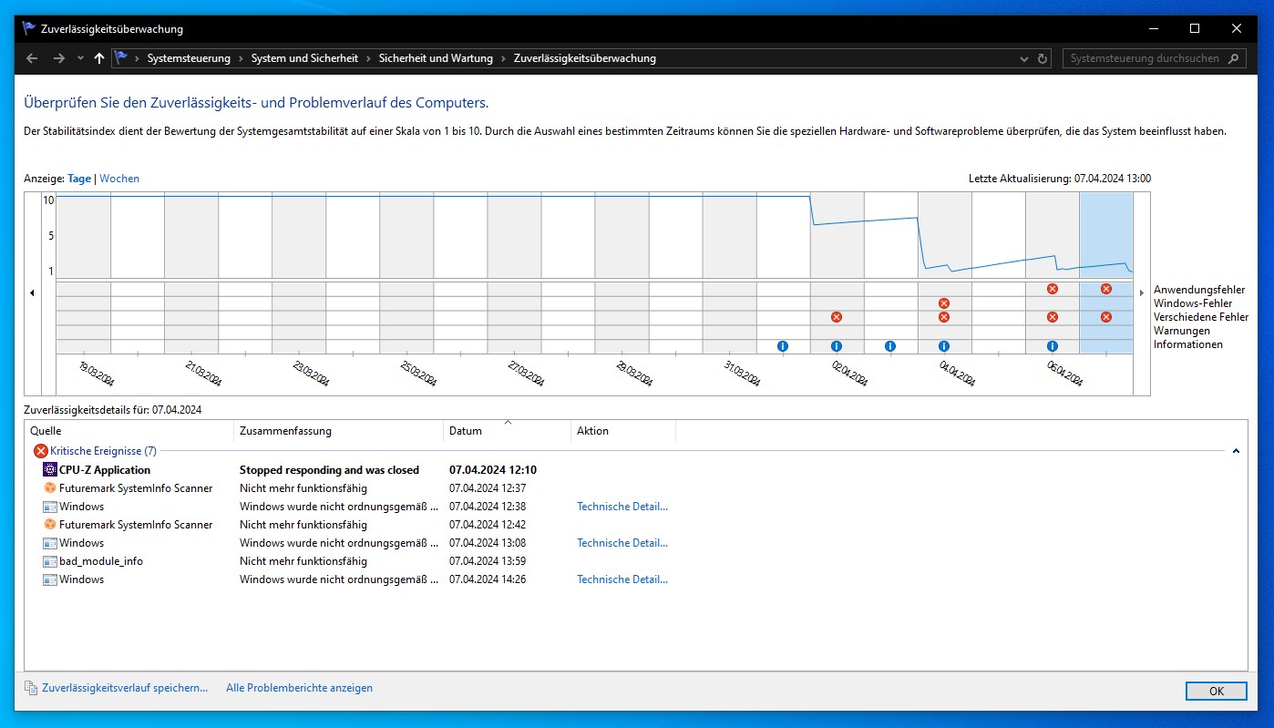Viewport: 1274px width, 728px height.
Task: Click the information icon for 02.04.2024
Action: (837, 346)
